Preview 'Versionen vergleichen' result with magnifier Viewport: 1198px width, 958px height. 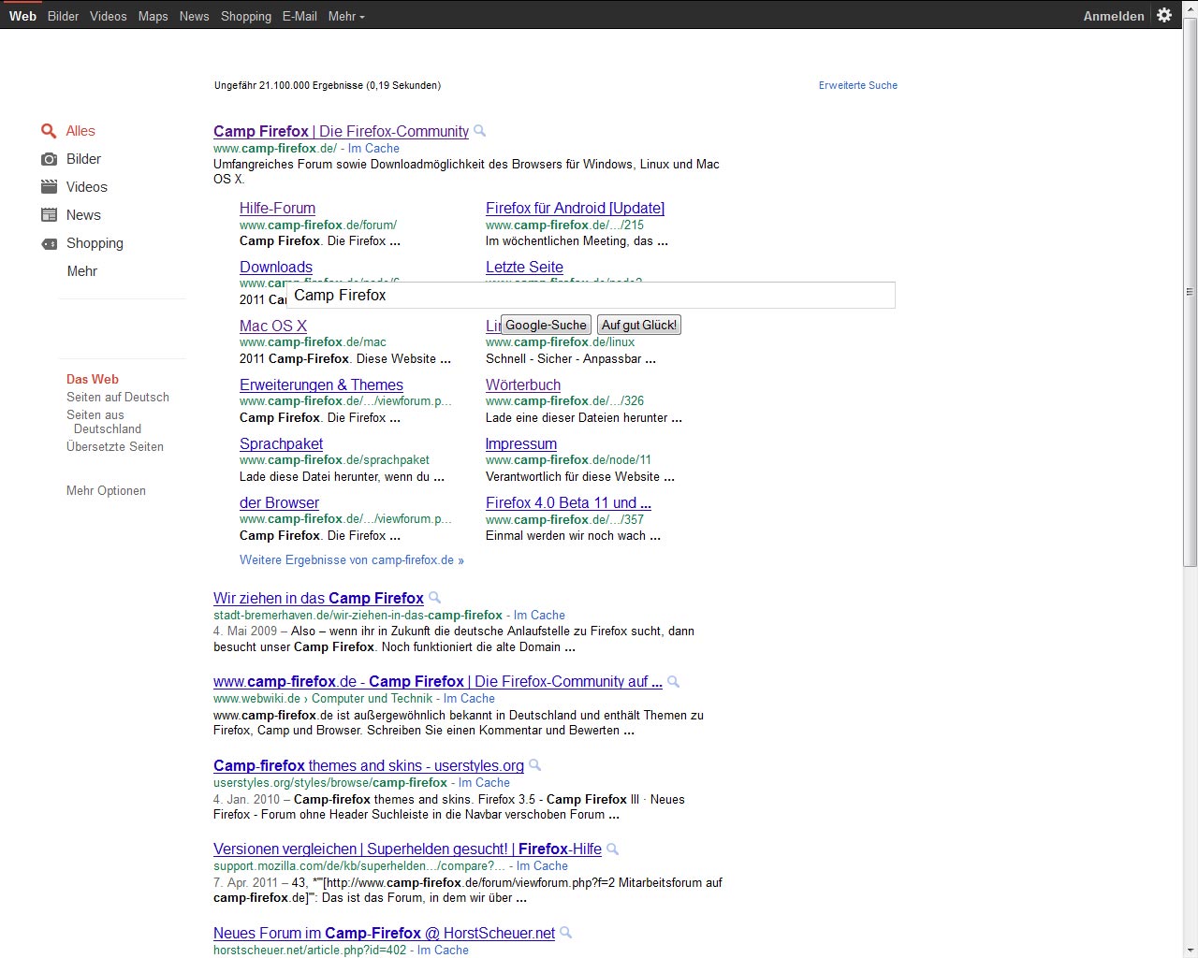pyautogui.click(x=613, y=849)
